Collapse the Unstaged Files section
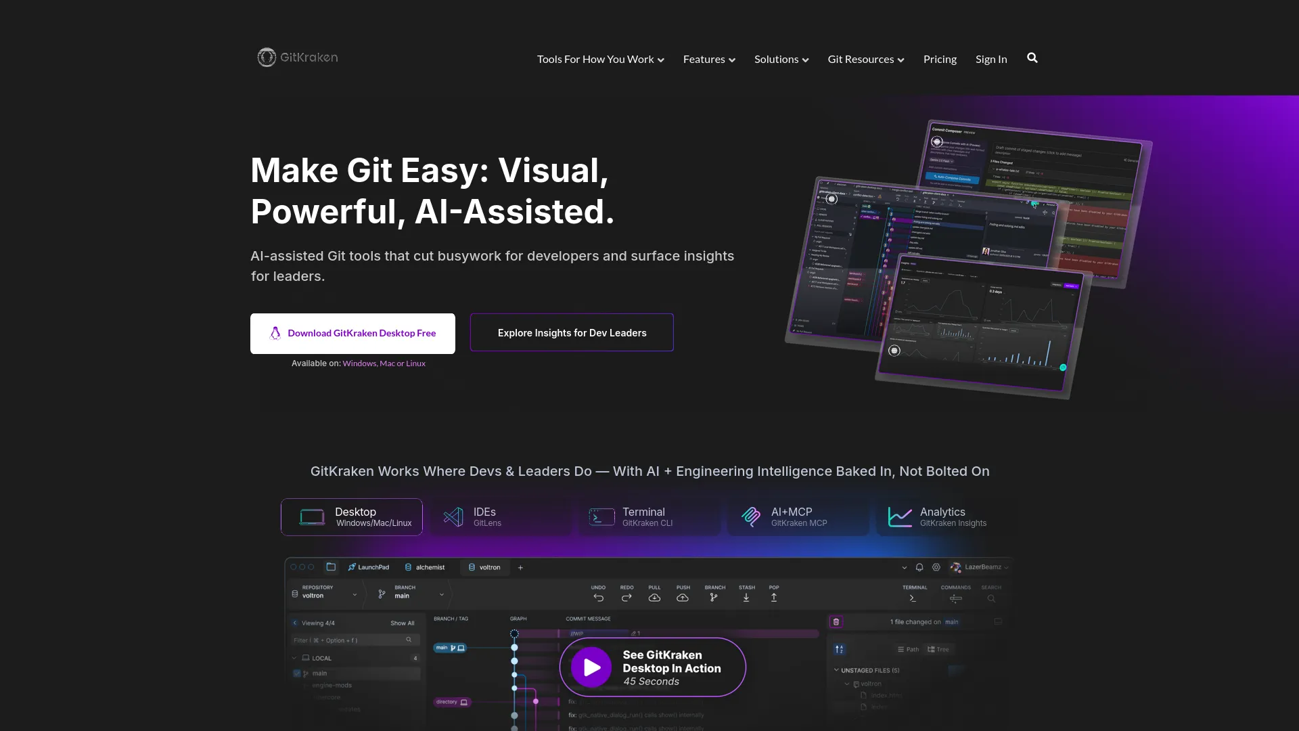 pos(836,670)
